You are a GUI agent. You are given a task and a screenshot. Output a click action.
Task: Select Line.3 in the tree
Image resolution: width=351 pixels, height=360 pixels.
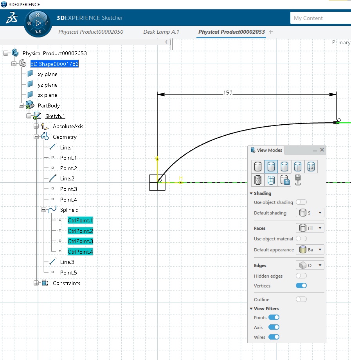point(67,262)
